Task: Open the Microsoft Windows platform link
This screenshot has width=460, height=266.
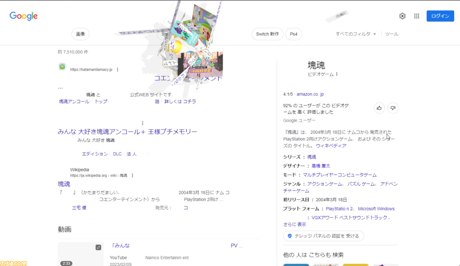Action: point(376,209)
